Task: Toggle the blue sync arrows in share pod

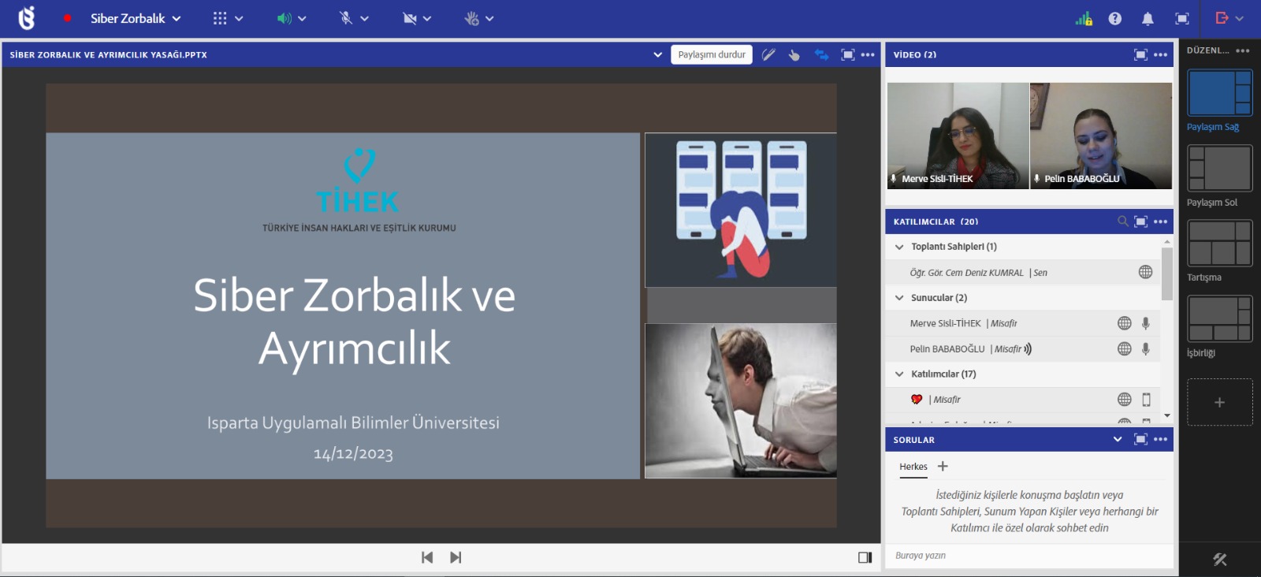Action: (821, 54)
